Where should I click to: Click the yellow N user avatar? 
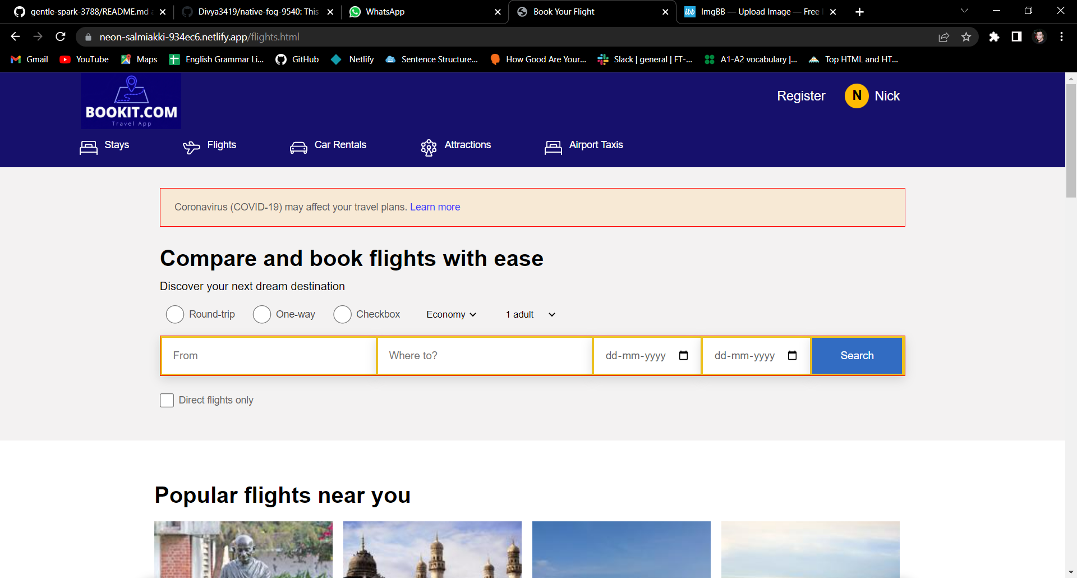[x=857, y=96]
